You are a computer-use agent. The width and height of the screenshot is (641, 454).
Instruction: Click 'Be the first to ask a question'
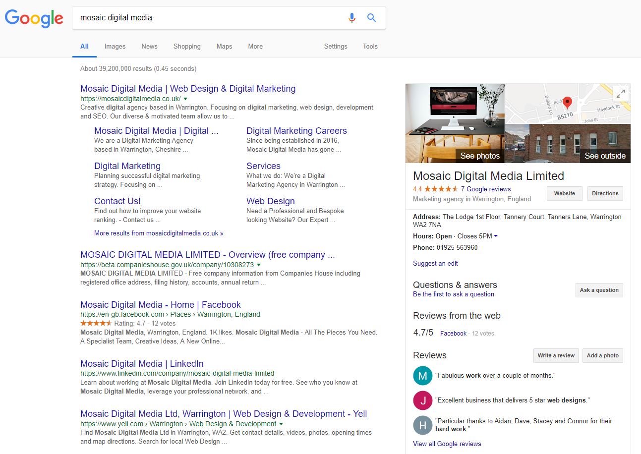(454, 294)
